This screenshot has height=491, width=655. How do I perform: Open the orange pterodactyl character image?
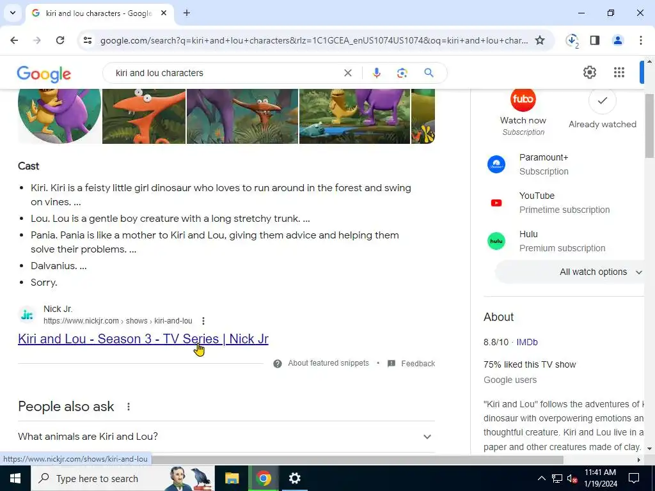[x=144, y=116]
